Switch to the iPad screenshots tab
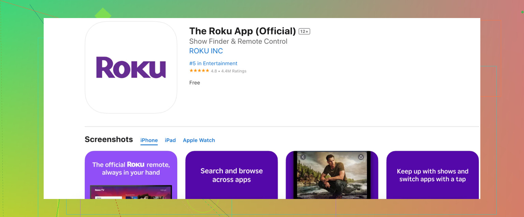 170,140
